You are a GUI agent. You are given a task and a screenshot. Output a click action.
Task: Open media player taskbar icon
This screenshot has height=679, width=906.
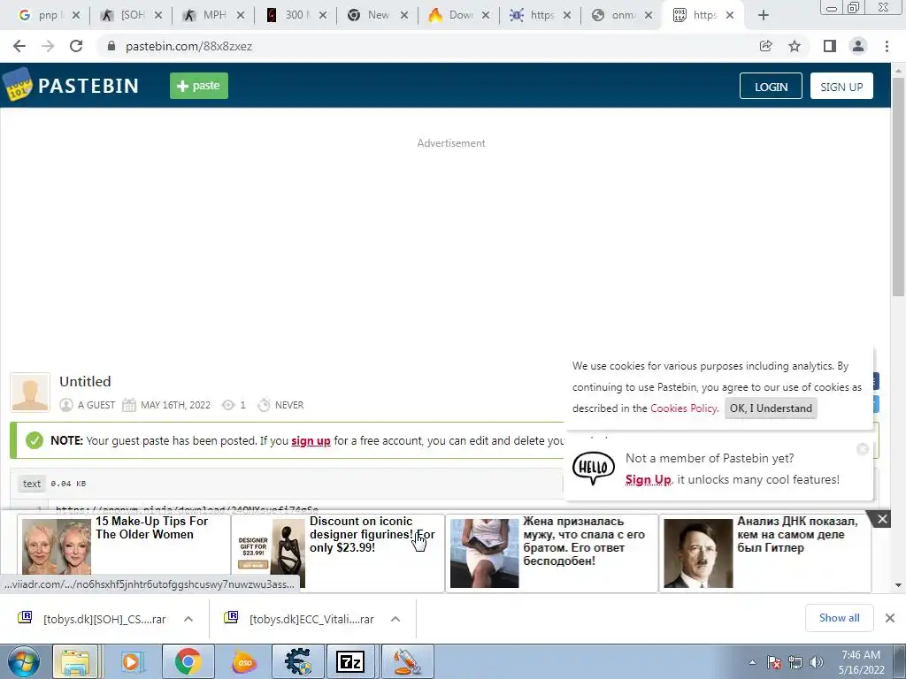pyautogui.click(x=131, y=661)
